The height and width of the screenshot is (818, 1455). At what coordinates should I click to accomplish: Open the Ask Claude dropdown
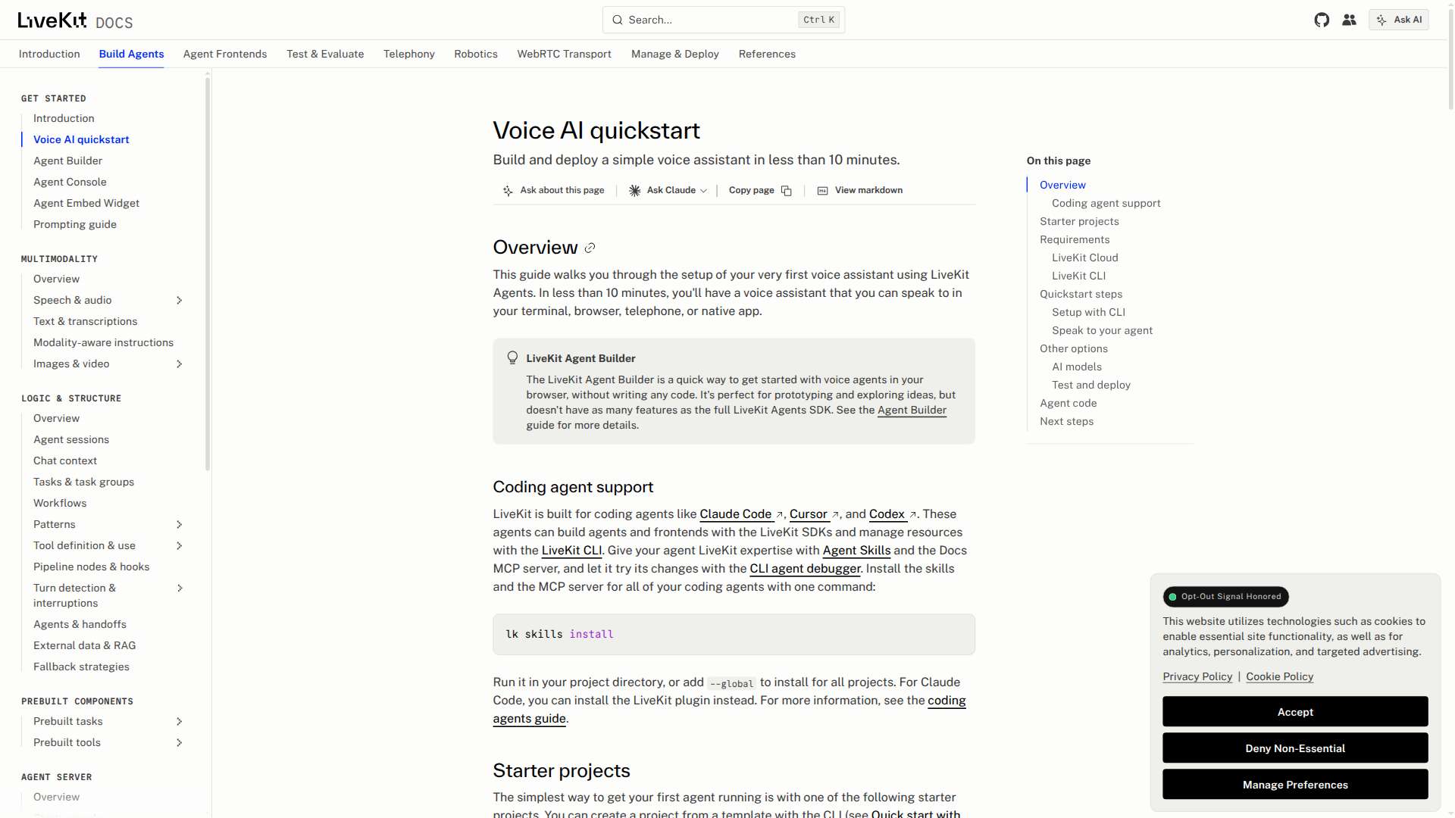tap(668, 190)
